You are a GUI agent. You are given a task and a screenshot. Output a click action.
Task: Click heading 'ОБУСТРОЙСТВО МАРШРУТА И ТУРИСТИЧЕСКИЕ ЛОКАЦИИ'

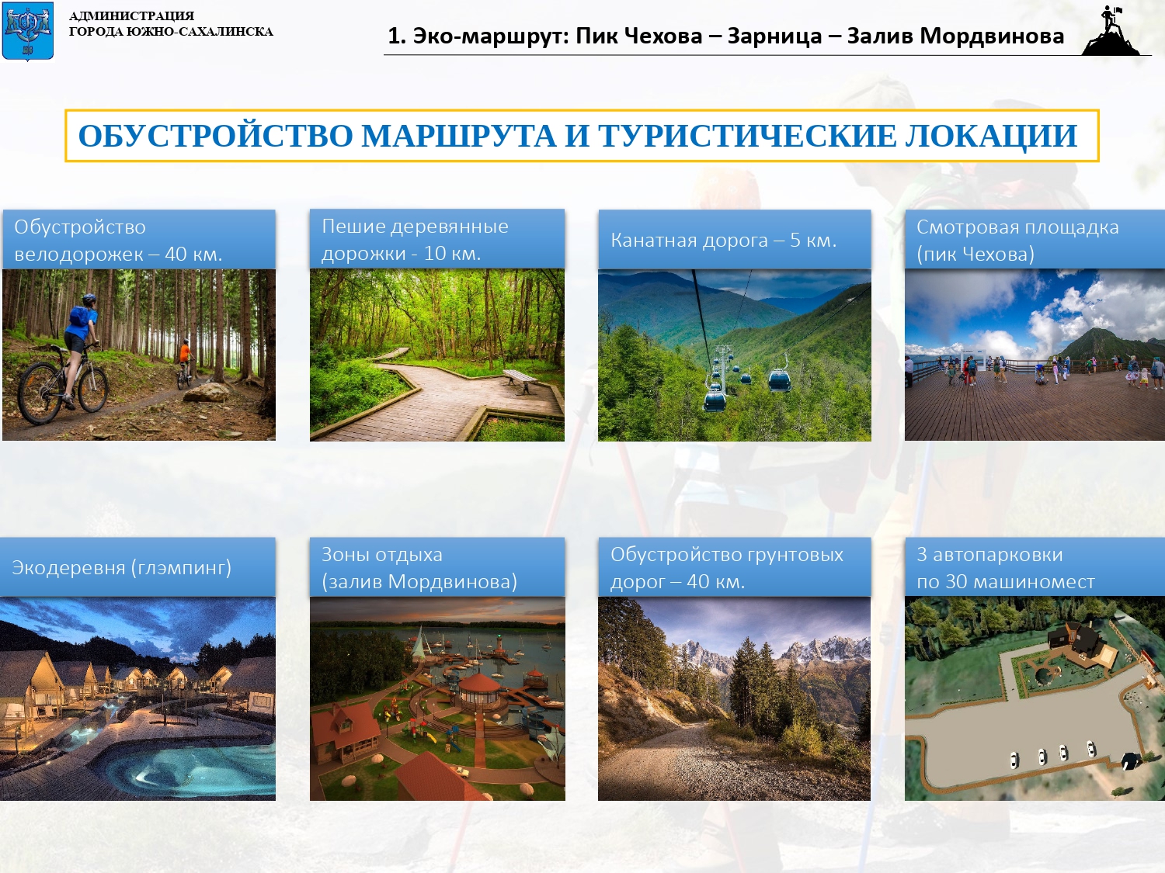pyautogui.click(x=582, y=136)
